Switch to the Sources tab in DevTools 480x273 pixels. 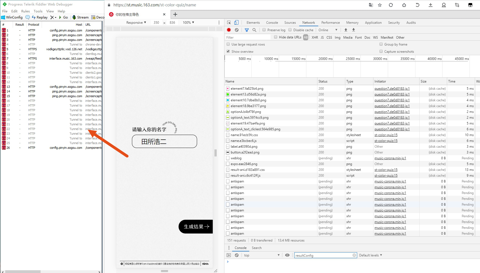click(x=290, y=23)
